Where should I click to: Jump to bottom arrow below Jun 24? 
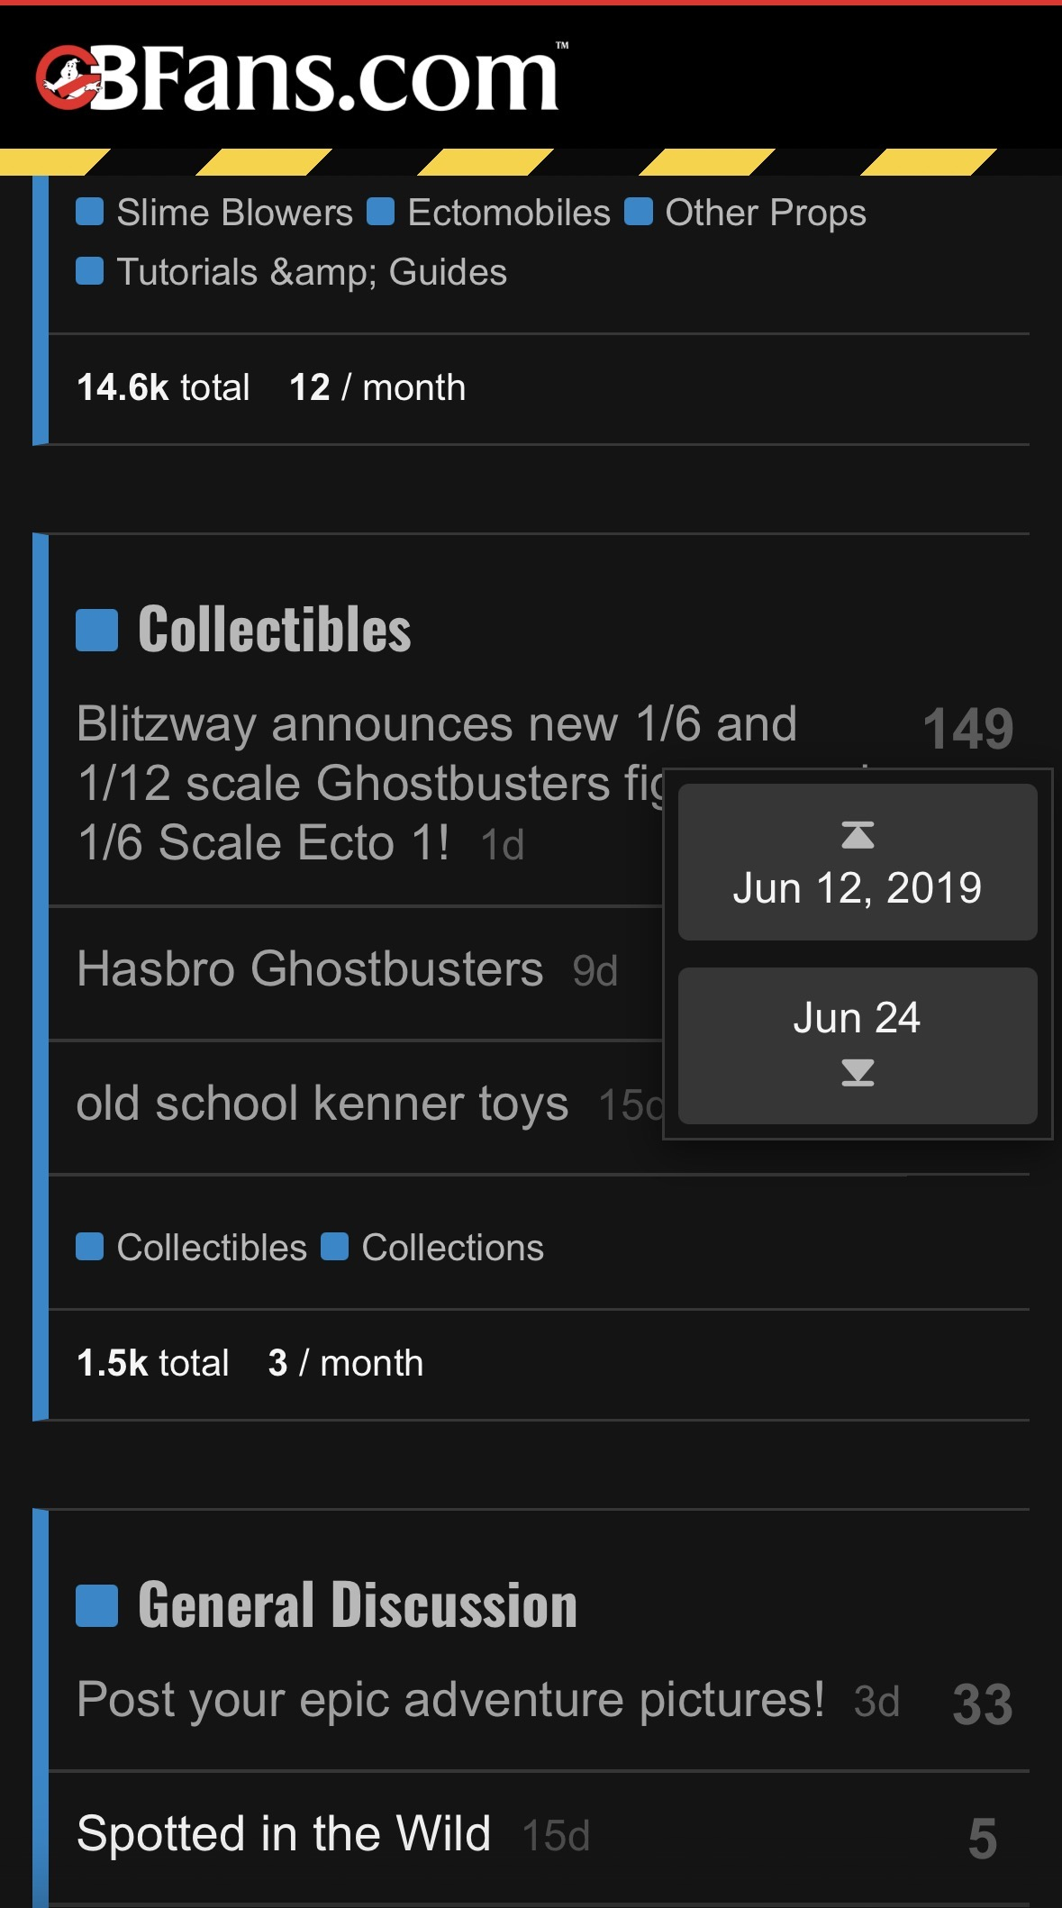tap(858, 1072)
